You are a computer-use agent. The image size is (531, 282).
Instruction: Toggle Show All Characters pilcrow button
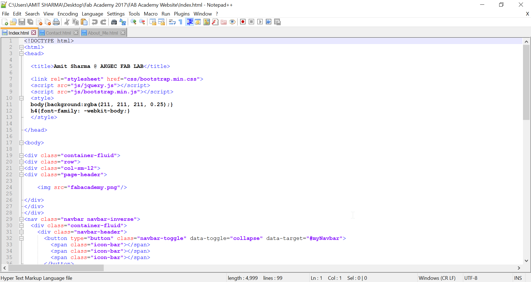181,22
